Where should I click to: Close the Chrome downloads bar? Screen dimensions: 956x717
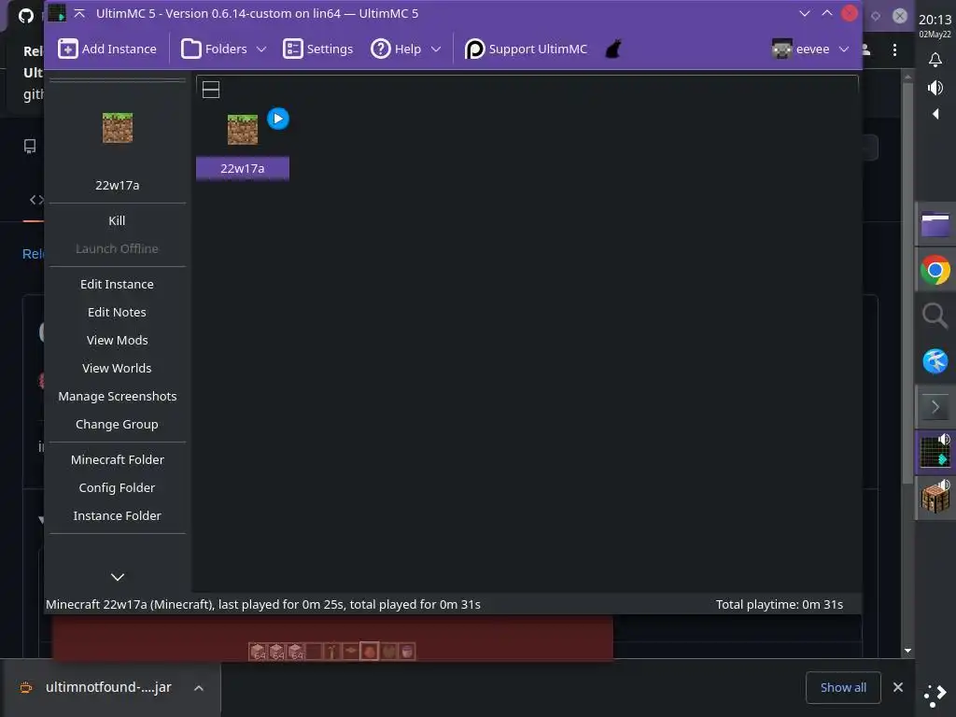coord(898,687)
